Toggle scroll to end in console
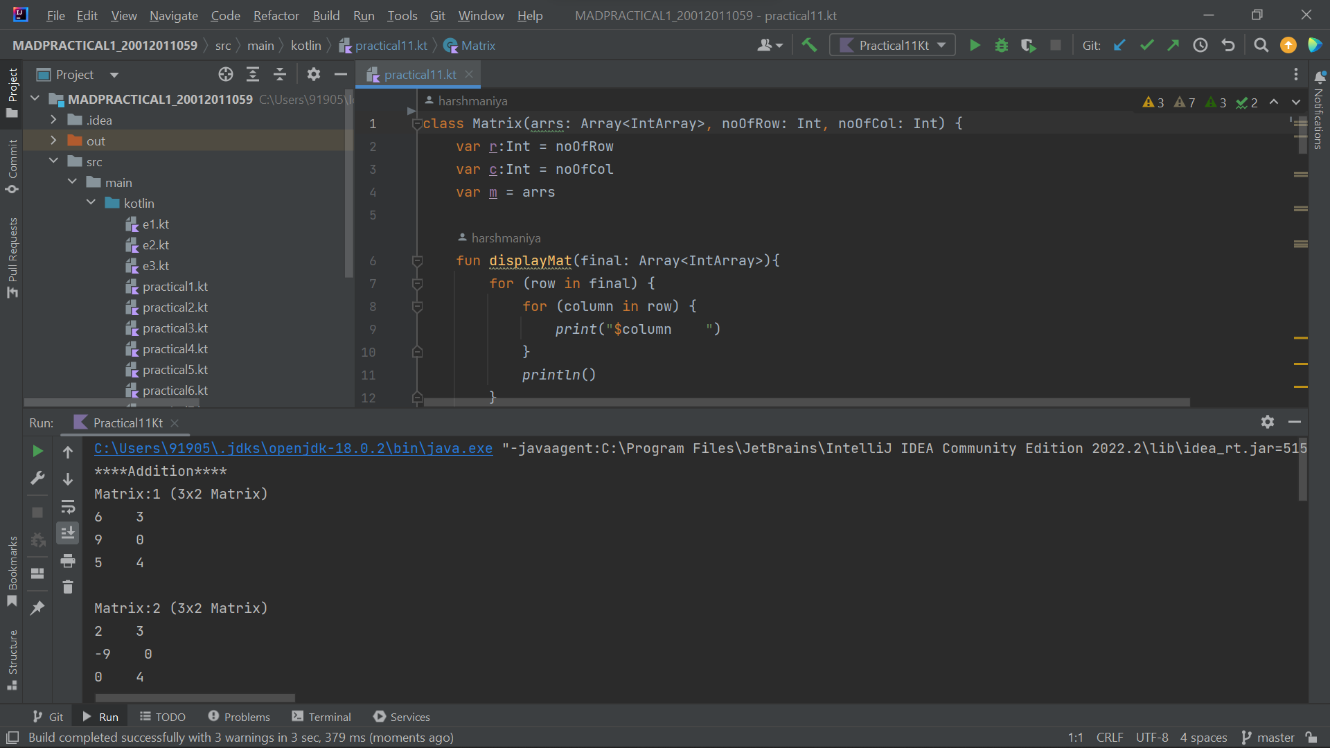Image resolution: width=1330 pixels, height=748 pixels. tap(68, 533)
